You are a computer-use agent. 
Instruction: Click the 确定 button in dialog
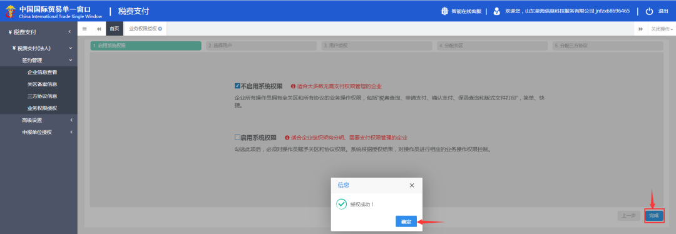[x=406, y=221]
